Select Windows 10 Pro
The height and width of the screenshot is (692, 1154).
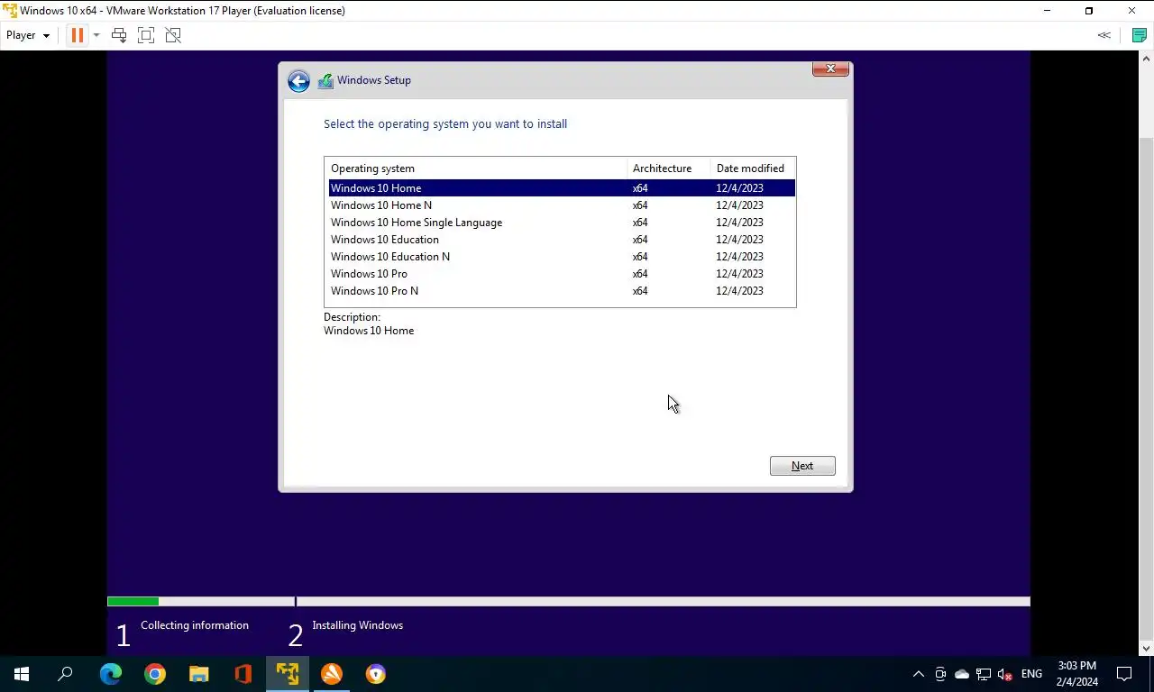[562, 274]
